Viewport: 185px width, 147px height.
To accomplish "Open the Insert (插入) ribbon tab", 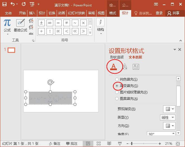I will [x=32, y=13].
